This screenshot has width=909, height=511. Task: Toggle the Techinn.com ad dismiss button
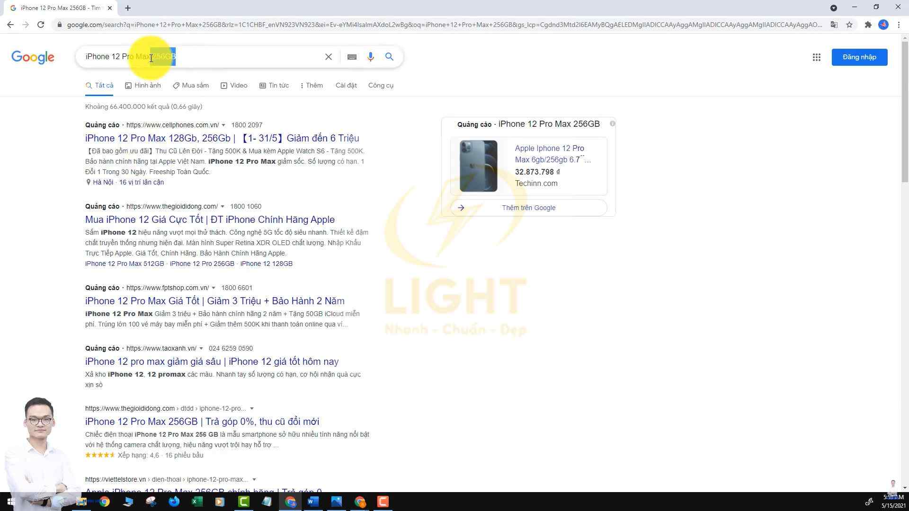(x=613, y=123)
